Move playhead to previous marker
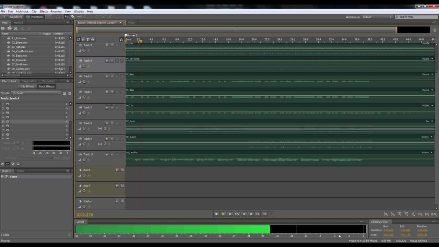The width and height of the screenshot is (439, 247). click(244, 214)
